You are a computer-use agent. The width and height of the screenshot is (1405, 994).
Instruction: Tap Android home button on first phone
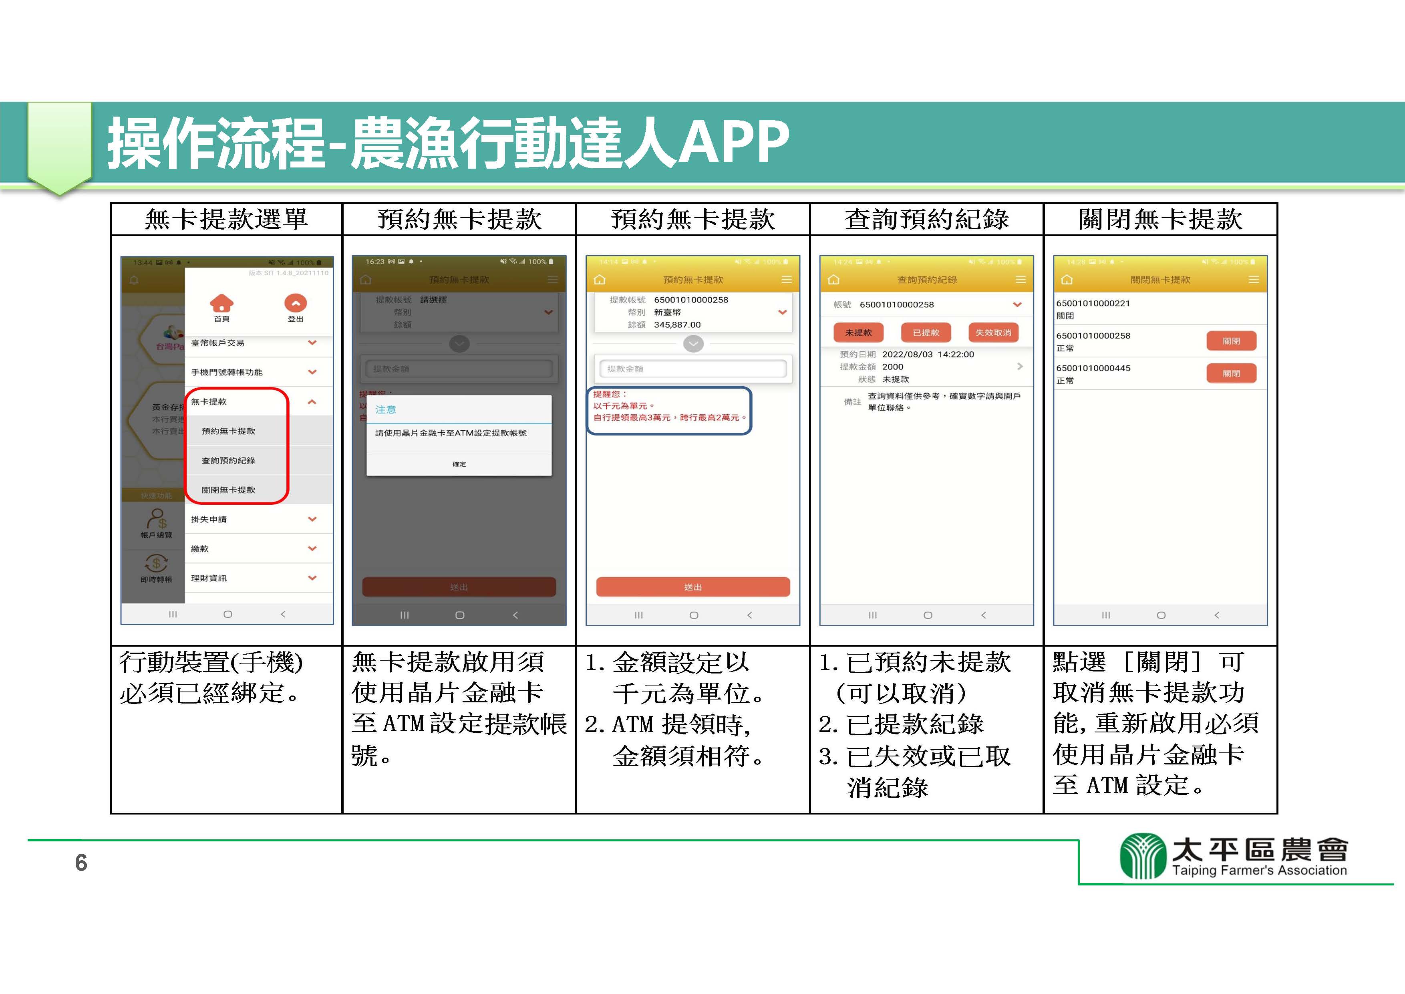click(x=227, y=614)
